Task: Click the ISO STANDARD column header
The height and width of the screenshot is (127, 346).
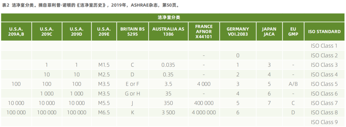Action: pos(324,31)
